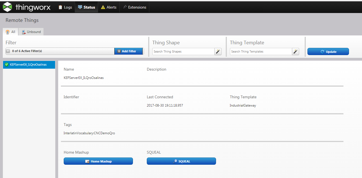The image size is (362, 178).
Task: Click the Last Connected timestamp value
Action: click(x=165, y=105)
